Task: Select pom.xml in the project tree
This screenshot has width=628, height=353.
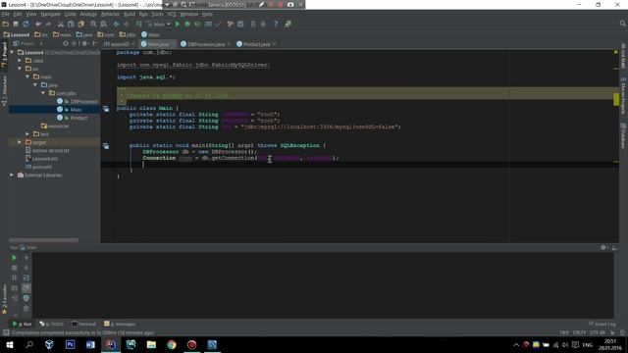Action: click(x=38, y=167)
